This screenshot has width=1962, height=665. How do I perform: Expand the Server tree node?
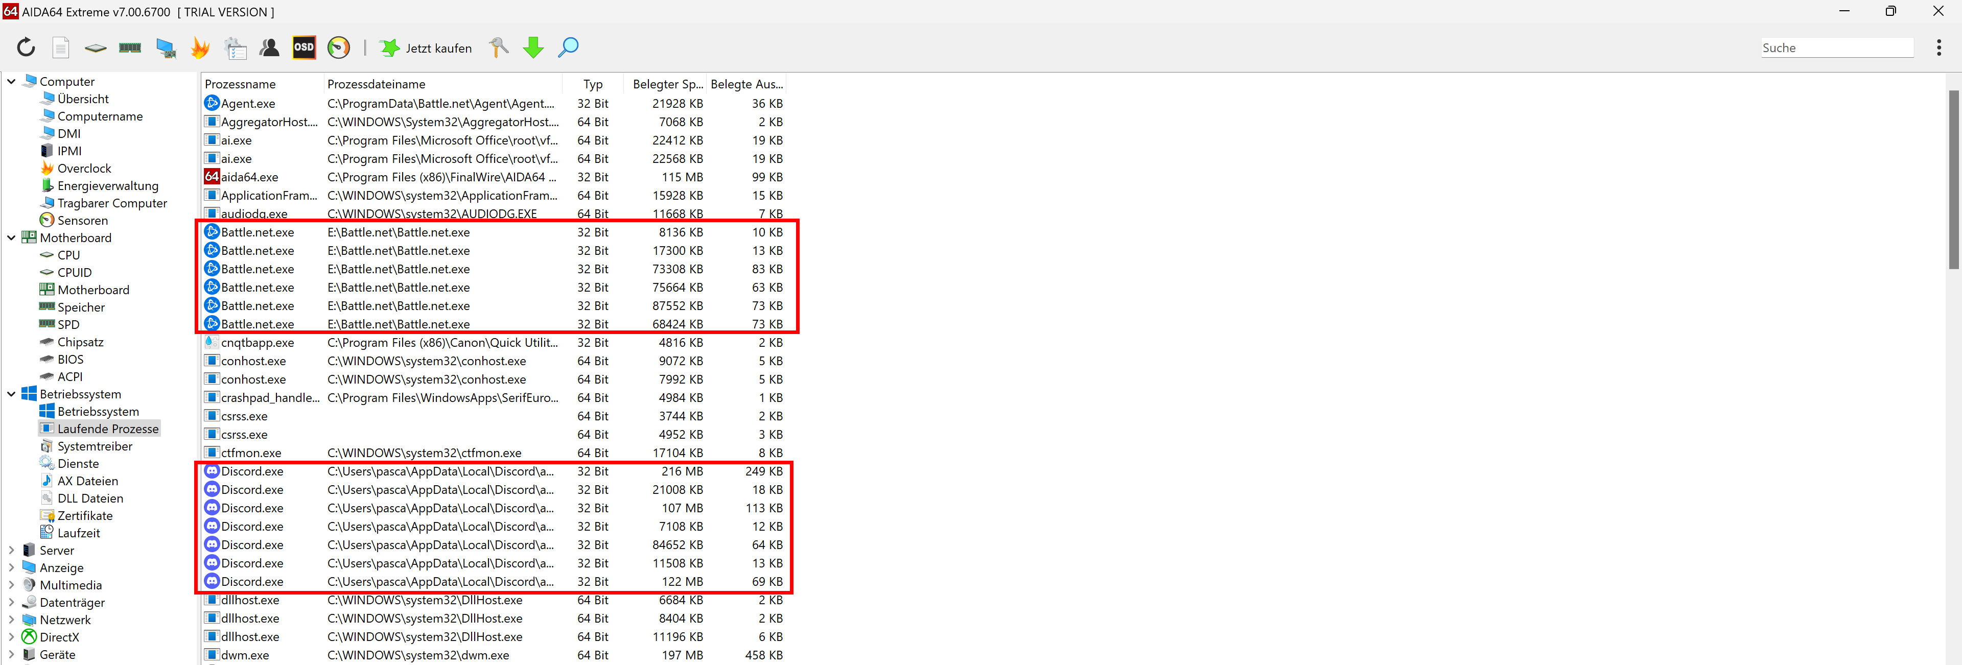tap(11, 550)
